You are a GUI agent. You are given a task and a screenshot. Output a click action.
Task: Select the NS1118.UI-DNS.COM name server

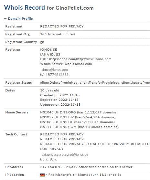pyautogui.click(x=58, y=127)
